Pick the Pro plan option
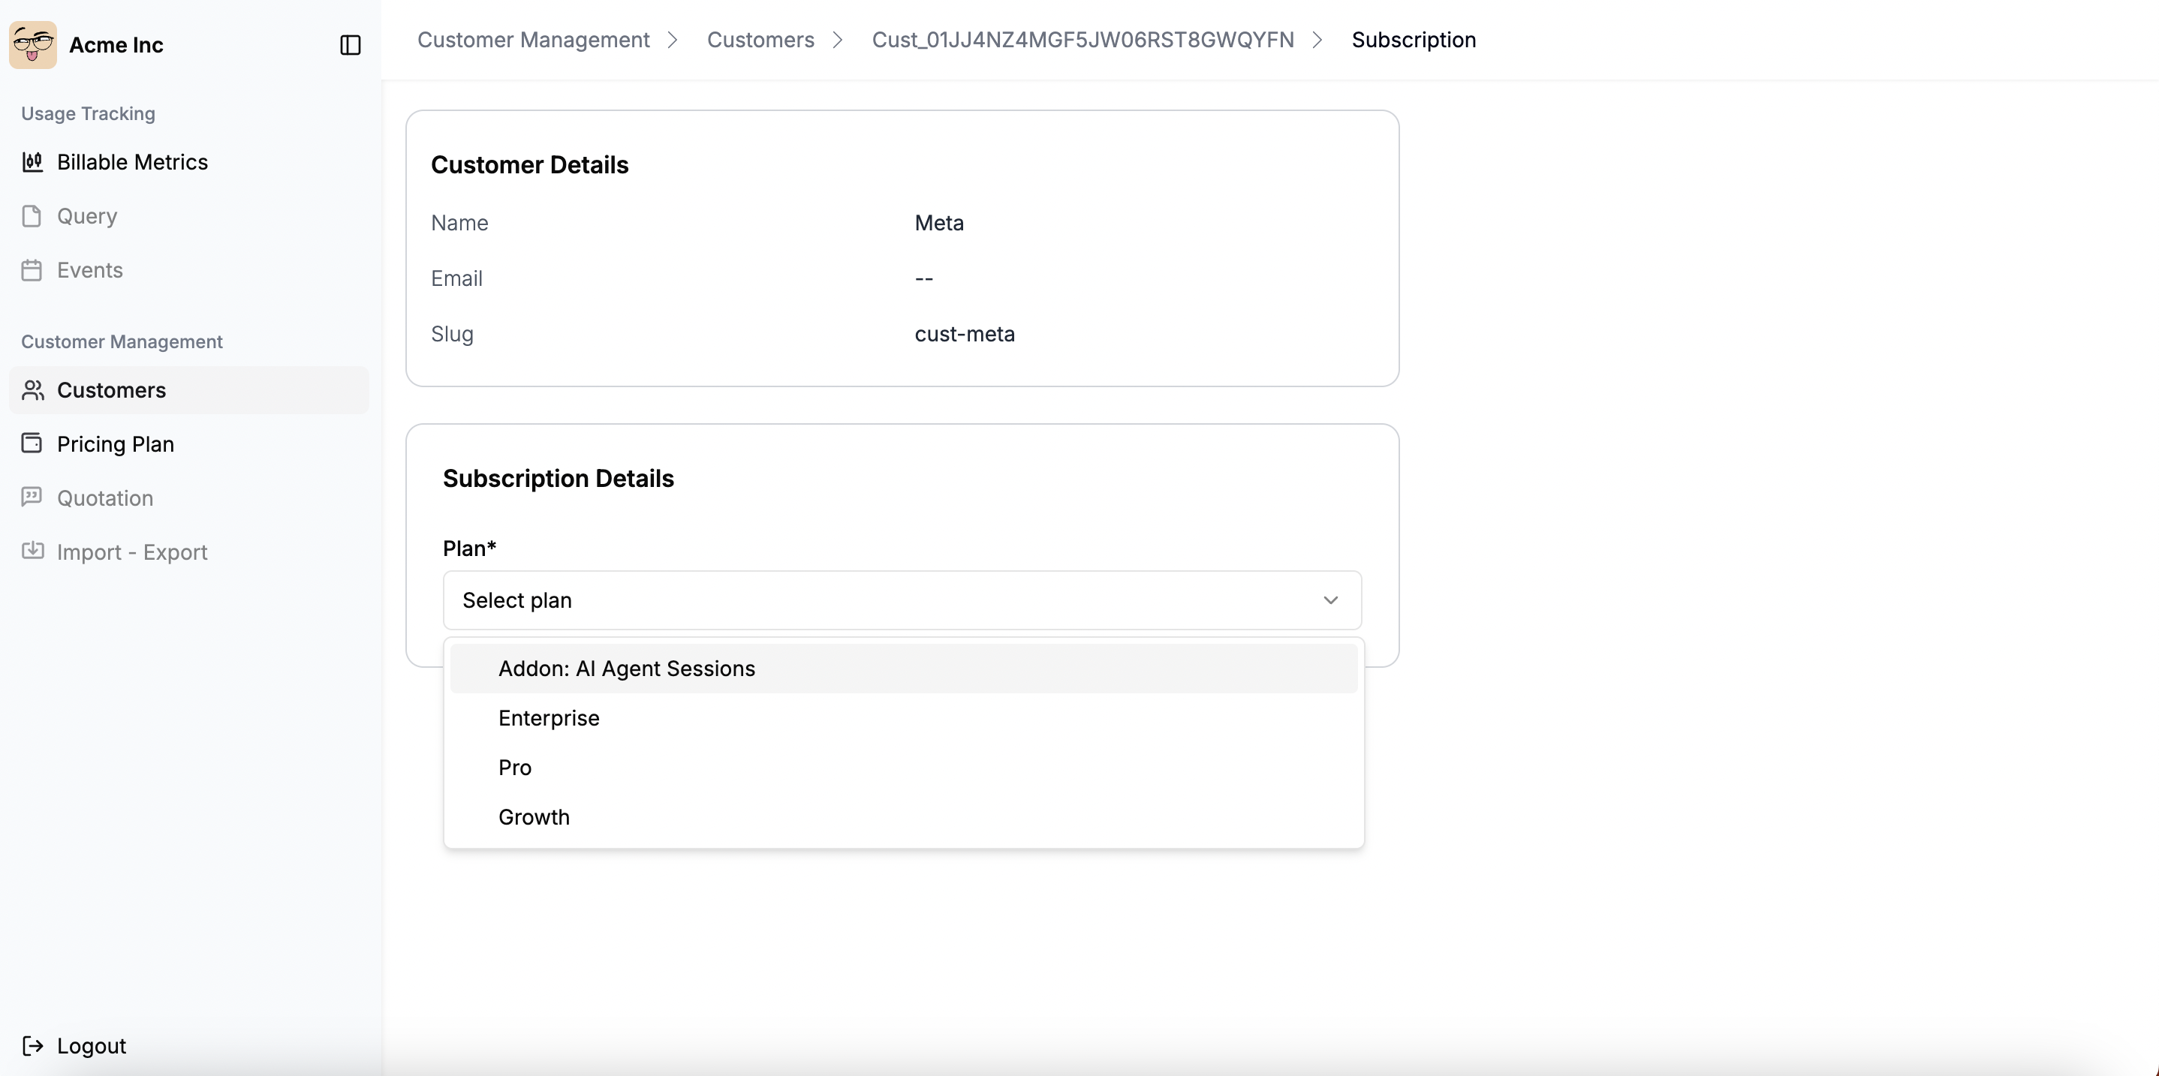This screenshot has height=1076, width=2159. pos(515,767)
